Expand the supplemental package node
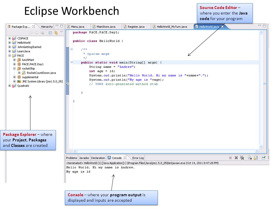 pos(14,77)
